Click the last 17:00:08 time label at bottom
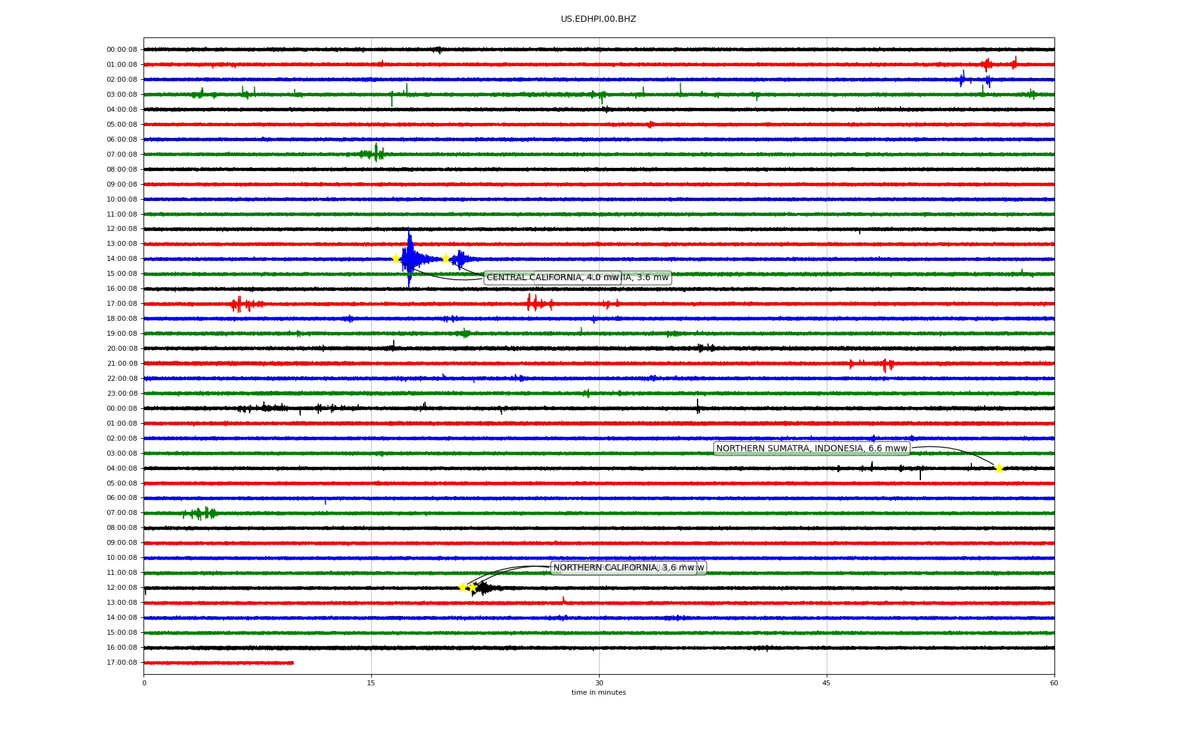The image size is (1198, 749). point(122,663)
